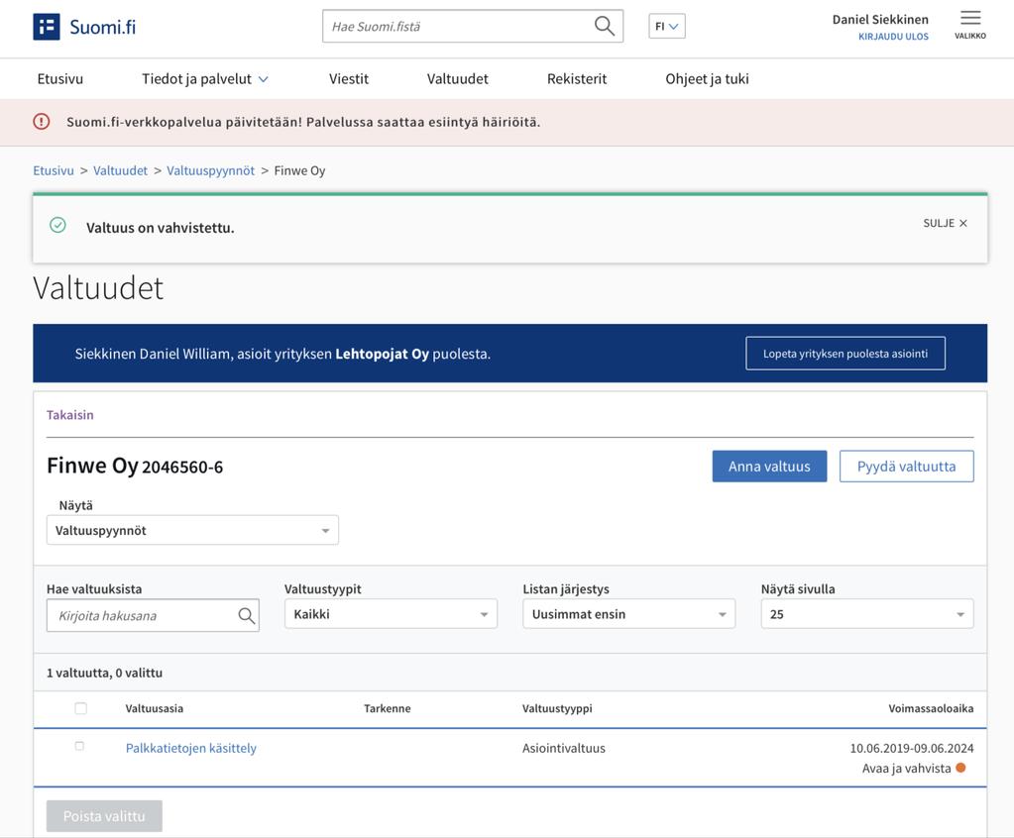The image size is (1014, 838).
Task: Open the Palkkatietojen käsittely mandate link
Action: point(190,748)
